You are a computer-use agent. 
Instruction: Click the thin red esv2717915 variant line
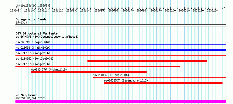coord(120,56)
